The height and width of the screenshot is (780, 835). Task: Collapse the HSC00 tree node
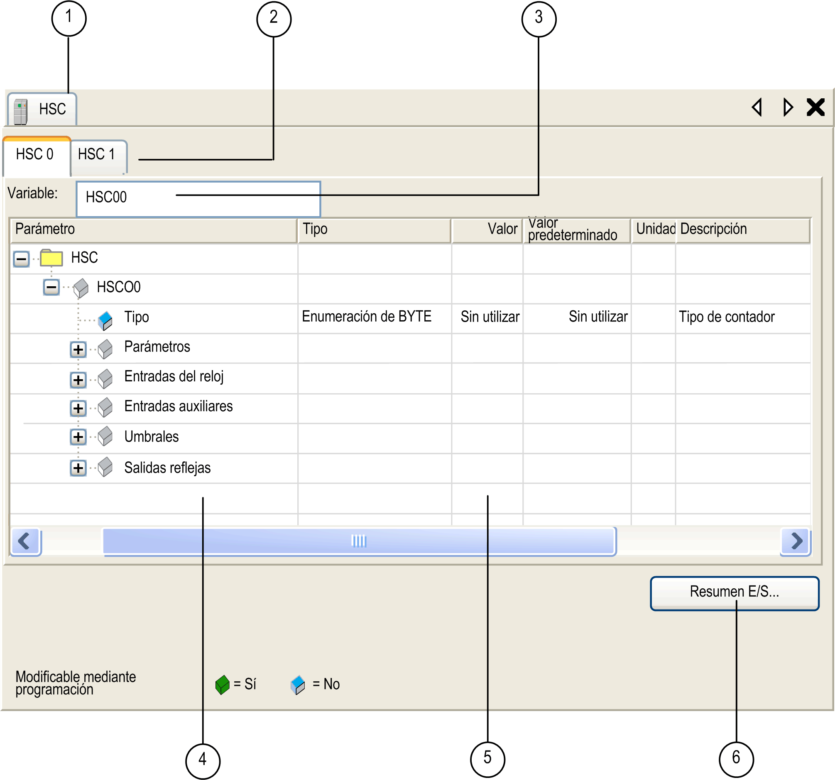click(51, 288)
